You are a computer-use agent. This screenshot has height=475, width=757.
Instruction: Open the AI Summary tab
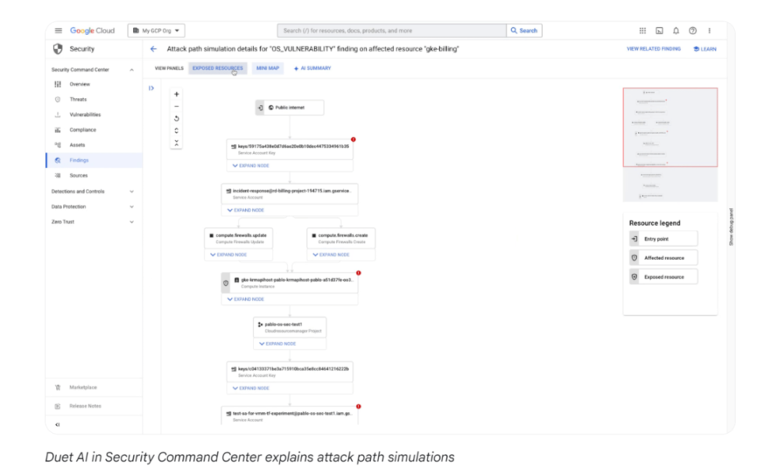312,68
